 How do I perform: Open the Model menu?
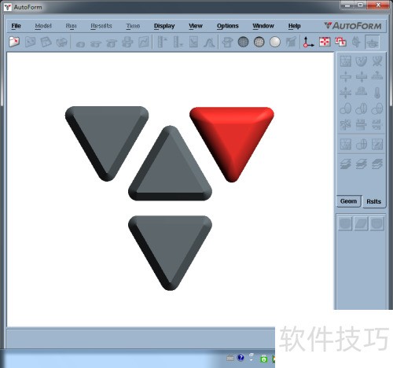coord(43,26)
